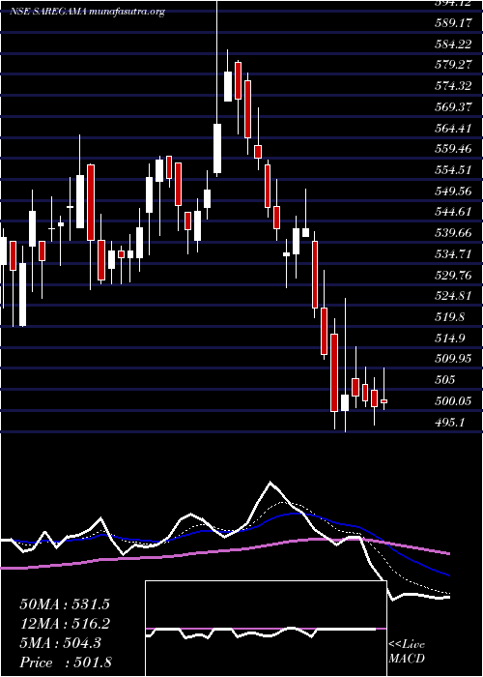Click the 539.66 price axis label
The height and width of the screenshot is (677, 483).
coord(452,233)
